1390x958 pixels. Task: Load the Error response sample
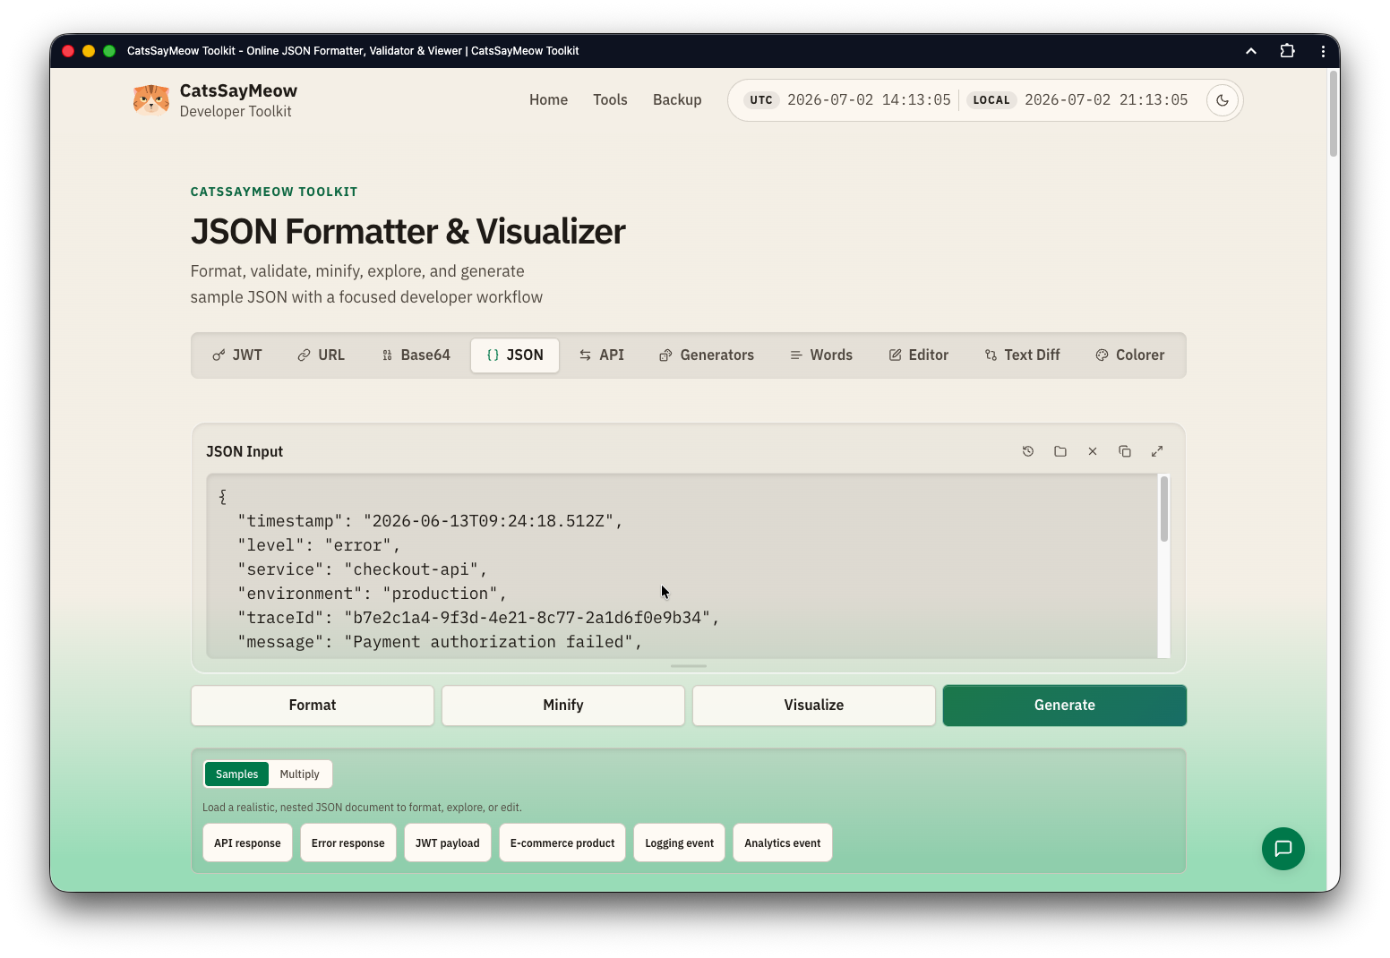click(348, 843)
